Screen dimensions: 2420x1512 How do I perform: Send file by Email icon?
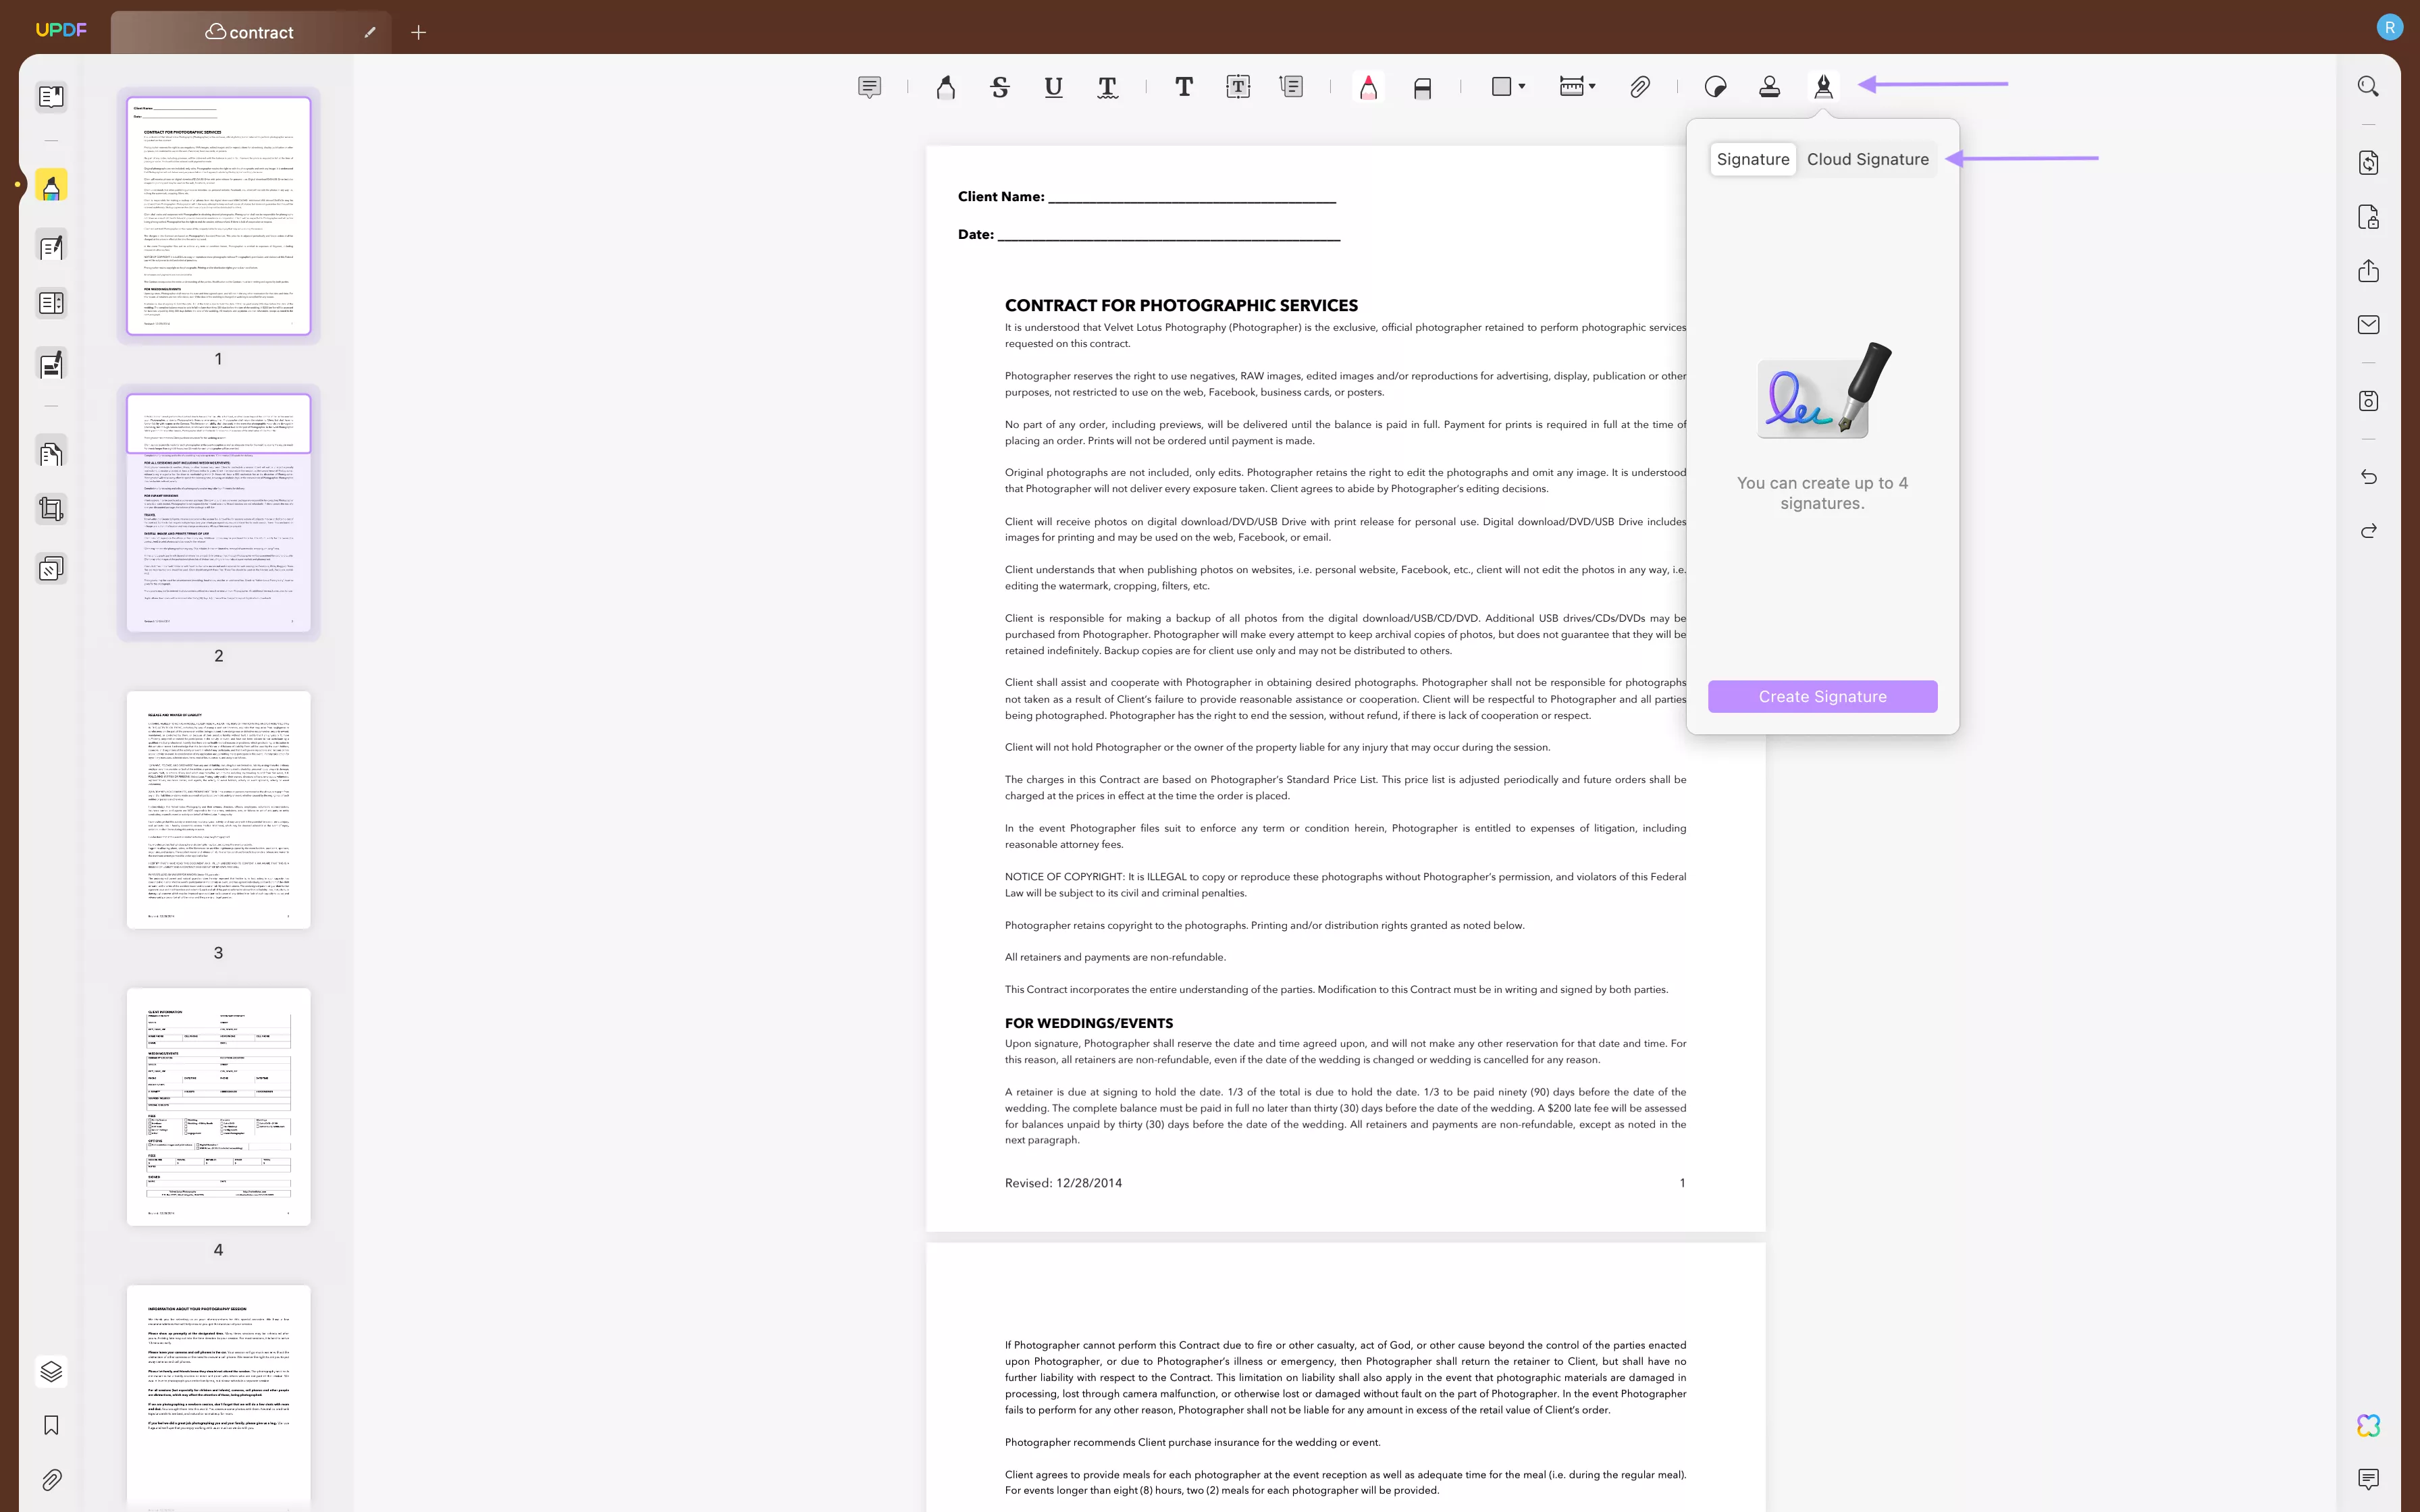2368,325
